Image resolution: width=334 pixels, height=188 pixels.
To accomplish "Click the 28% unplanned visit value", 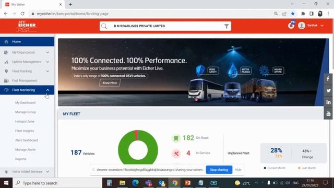I will (x=276, y=150).
